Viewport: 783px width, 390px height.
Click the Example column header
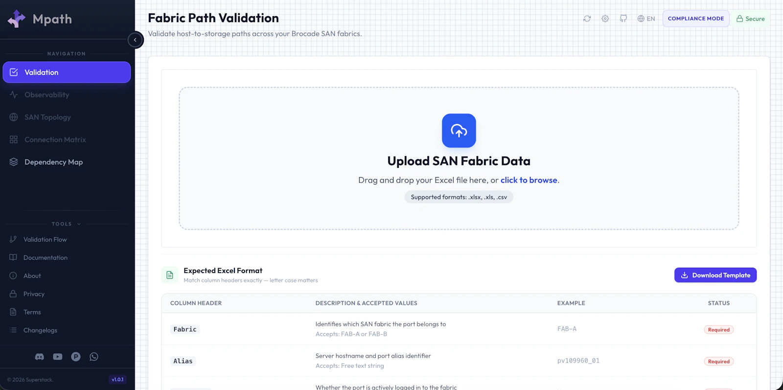pos(571,303)
